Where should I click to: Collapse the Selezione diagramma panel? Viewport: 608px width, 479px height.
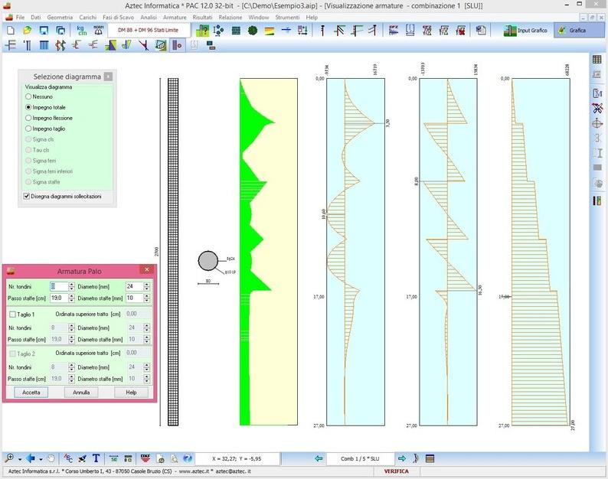point(108,77)
